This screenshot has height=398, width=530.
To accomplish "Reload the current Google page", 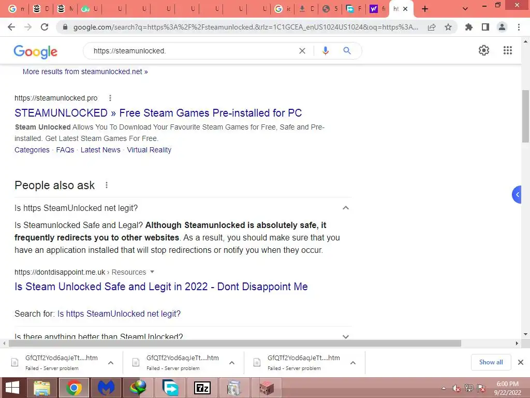I will (x=45, y=27).
